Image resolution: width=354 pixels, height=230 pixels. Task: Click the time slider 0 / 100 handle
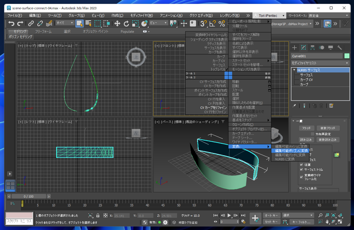(29, 196)
